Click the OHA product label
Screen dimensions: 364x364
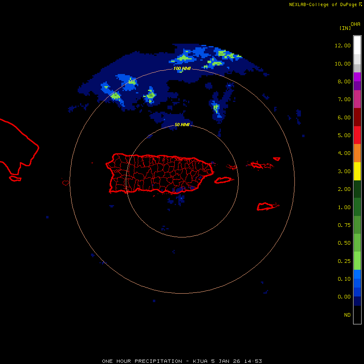(x=356, y=24)
